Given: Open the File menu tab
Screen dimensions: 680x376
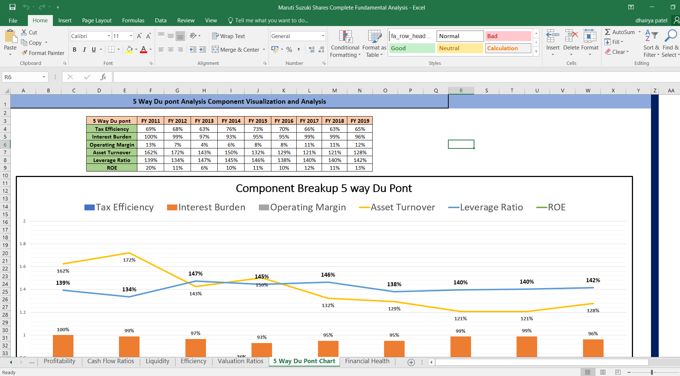Looking at the screenshot, I should [13, 21].
